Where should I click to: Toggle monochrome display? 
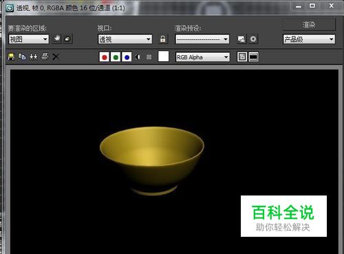(x=149, y=57)
